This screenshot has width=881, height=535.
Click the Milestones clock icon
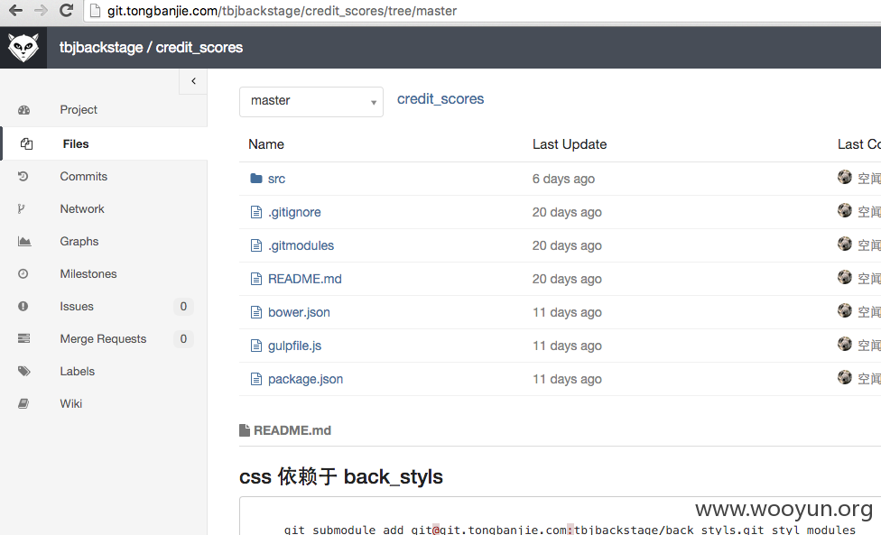point(23,274)
